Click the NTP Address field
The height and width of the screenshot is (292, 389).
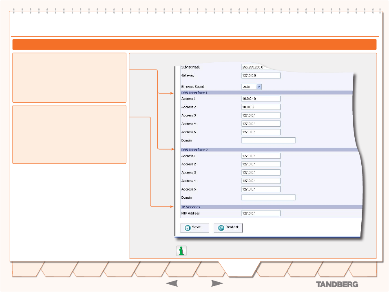click(261, 213)
